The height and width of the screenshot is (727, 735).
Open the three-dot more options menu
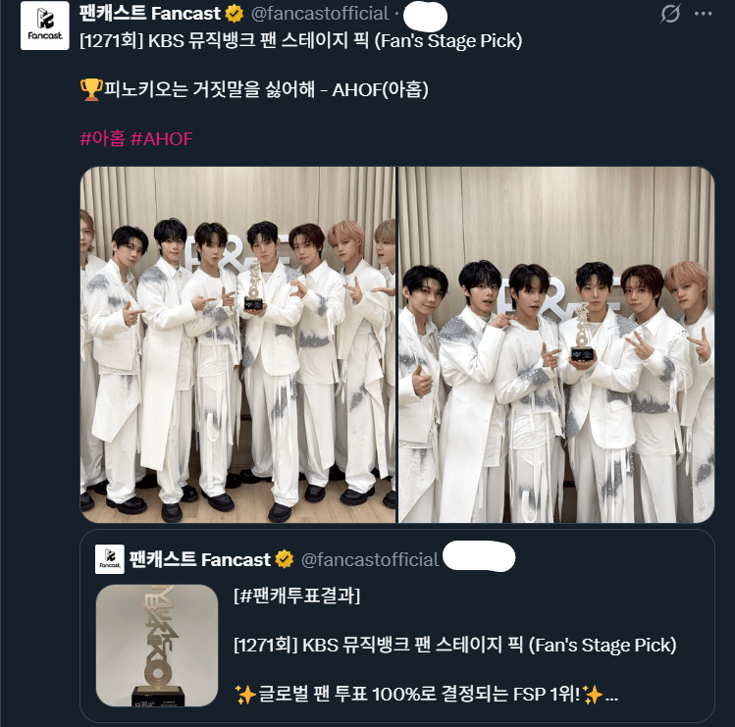(x=704, y=14)
